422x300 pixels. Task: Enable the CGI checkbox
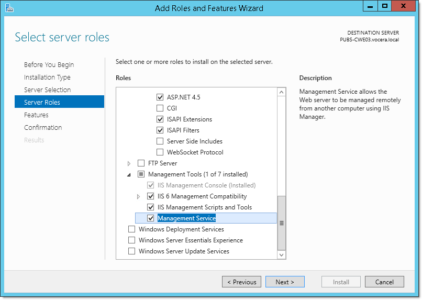click(160, 108)
